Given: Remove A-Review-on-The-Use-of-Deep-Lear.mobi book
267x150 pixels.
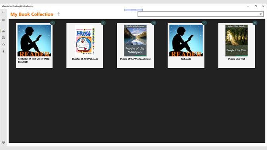Looking at the screenshot, I should click(x=52, y=23).
